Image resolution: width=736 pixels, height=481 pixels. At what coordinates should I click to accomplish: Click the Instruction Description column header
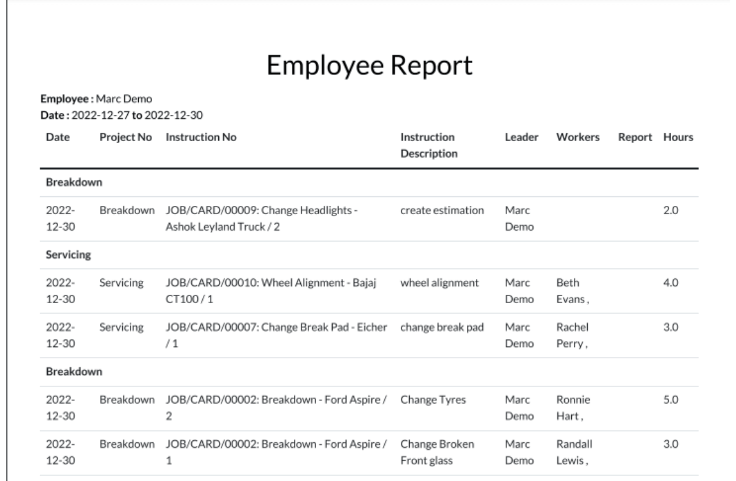click(x=427, y=146)
